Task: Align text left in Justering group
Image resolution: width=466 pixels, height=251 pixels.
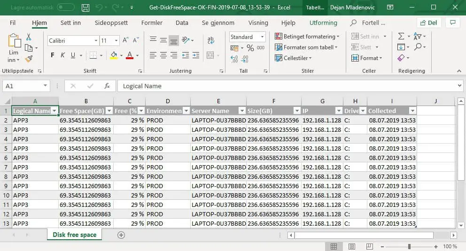Action: (x=153, y=55)
